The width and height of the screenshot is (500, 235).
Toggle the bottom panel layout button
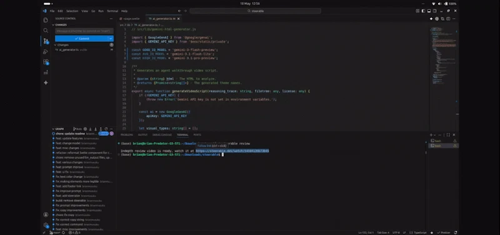(429, 11)
